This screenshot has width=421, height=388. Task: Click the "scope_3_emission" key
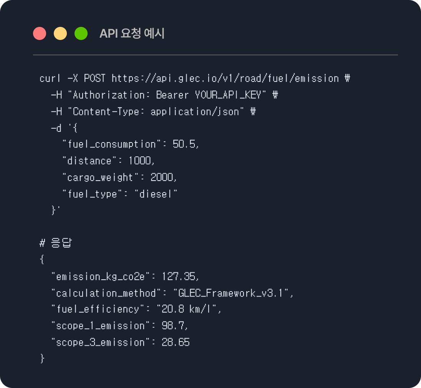pyautogui.click(x=100, y=342)
